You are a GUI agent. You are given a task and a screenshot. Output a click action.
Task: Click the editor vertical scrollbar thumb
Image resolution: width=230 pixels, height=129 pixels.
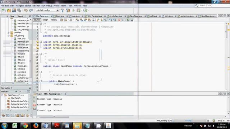tap(226, 32)
